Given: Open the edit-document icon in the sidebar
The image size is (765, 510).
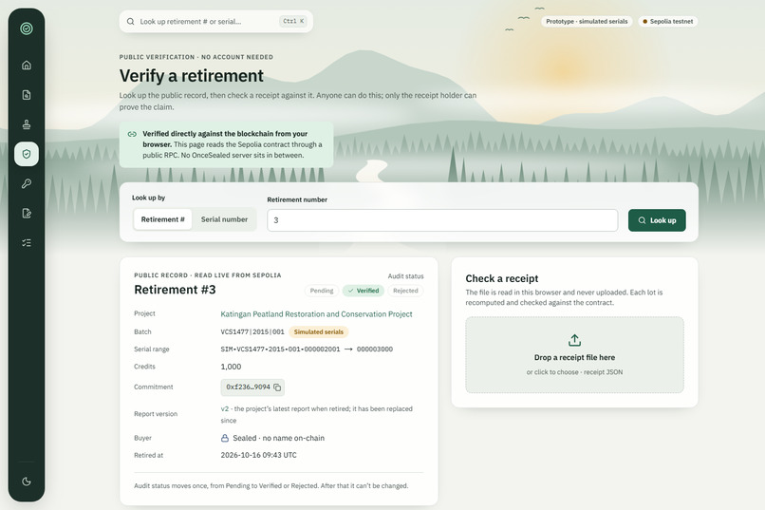Looking at the screenshot, I should point(27,214).
